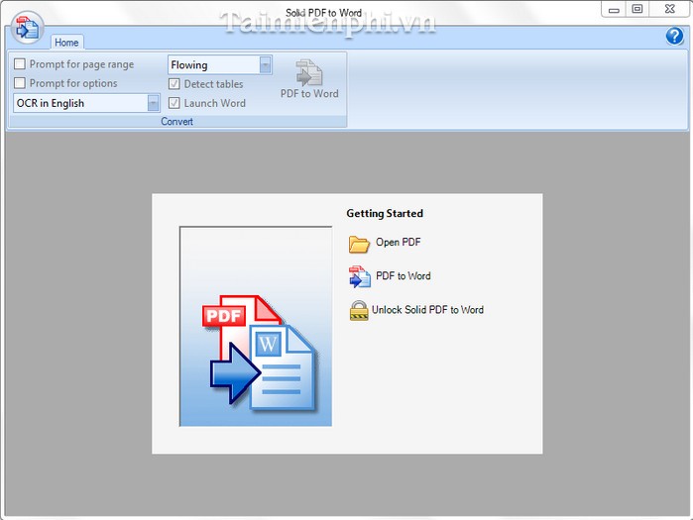
Task: Toggle the Detect tables checkbox
Action: [174, 84]
